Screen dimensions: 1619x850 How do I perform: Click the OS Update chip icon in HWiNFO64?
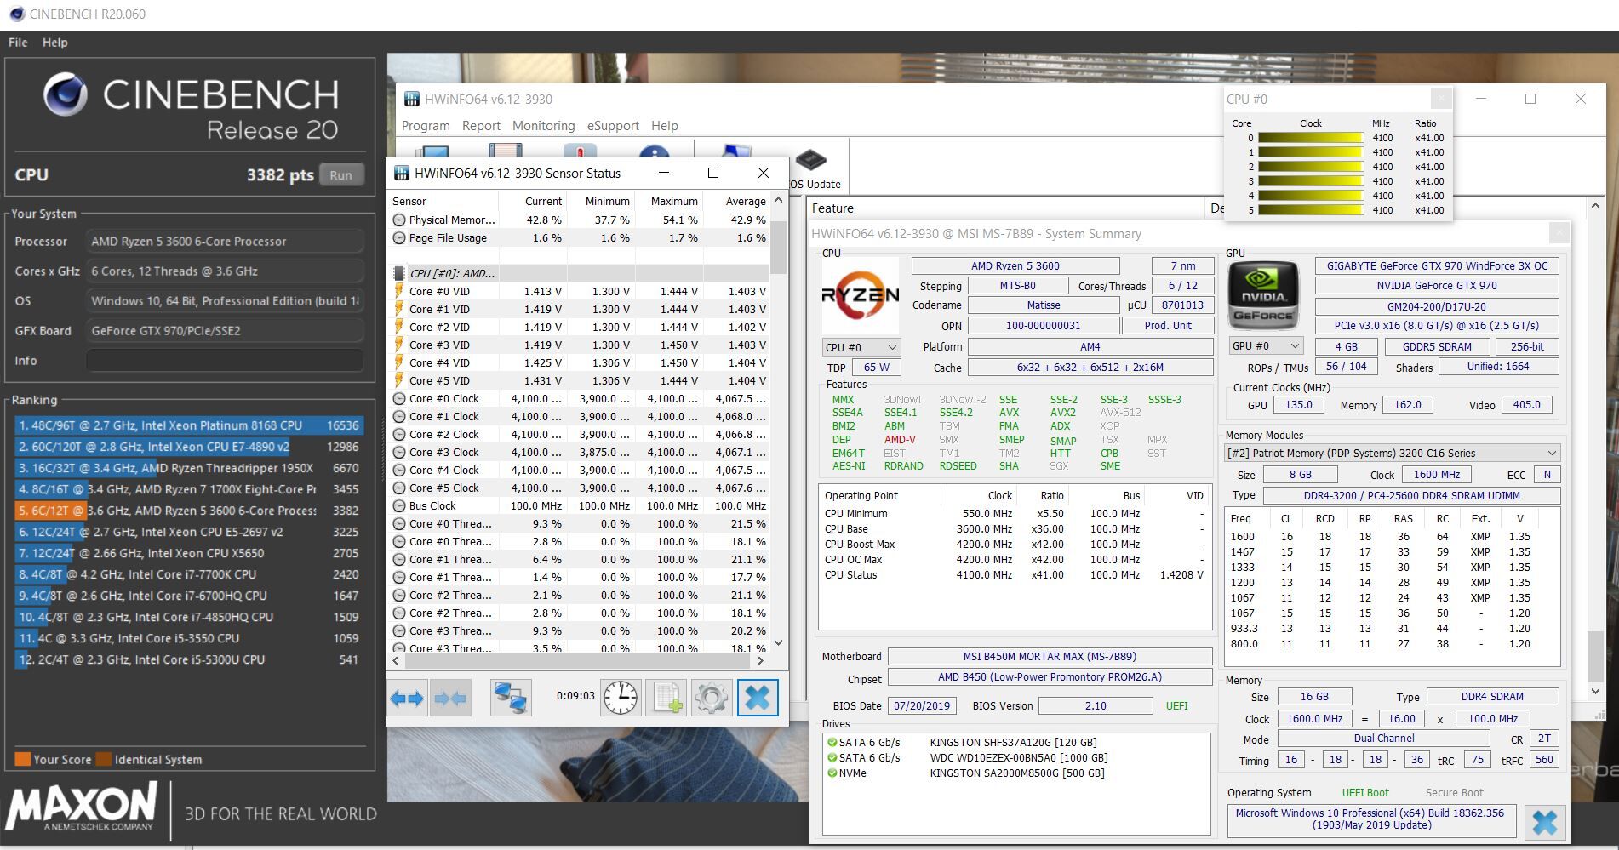pyautogui.click(x=810, y=160)
